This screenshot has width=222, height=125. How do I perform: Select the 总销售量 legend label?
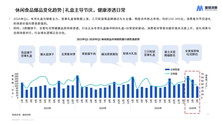[174, 74]
